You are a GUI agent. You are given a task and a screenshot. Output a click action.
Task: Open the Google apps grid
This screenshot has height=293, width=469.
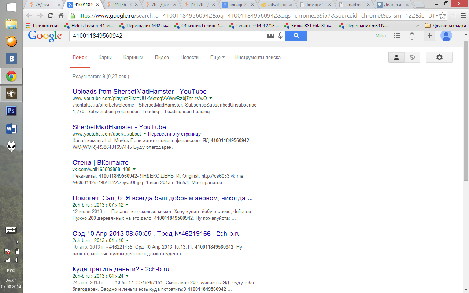pos(396,36)
